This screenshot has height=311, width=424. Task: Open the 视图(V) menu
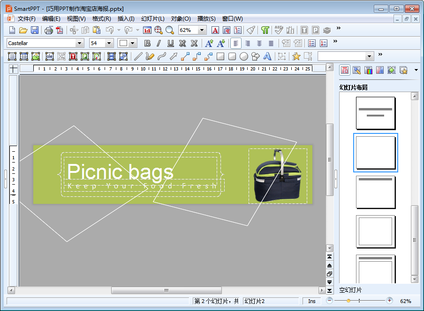point(76,19)
